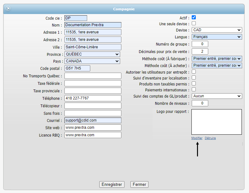This screenshot has width=249, height=193.
Task: Select the Courriel email field
Action: (x=93, y=120)
